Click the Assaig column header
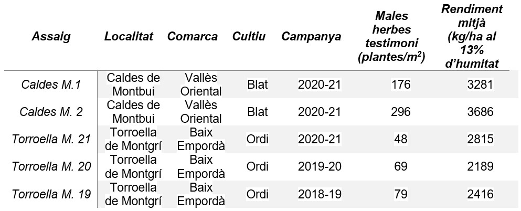Screen dimensions: 521x211 pos(51,37)
